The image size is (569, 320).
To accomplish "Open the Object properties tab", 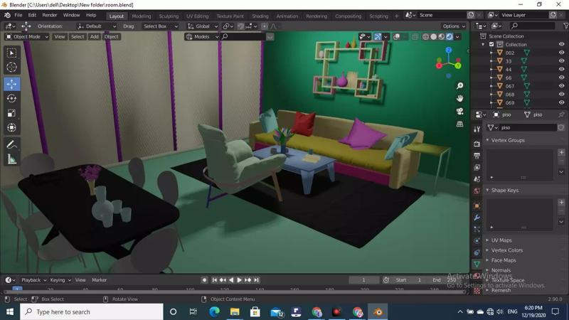I will [477, 206].
